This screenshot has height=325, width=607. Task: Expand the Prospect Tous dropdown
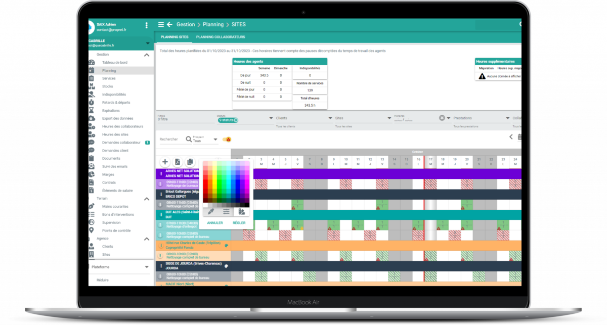pos(215,140)
